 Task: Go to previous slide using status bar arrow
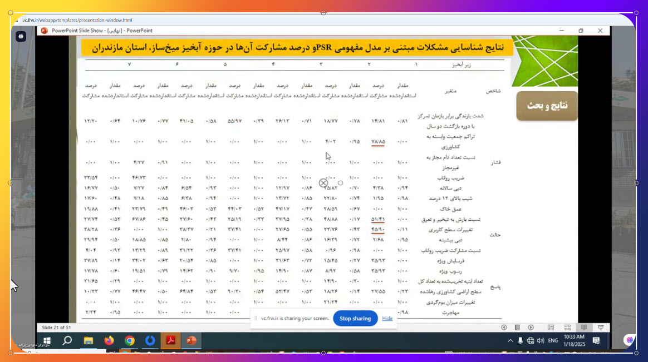(x=504, y=328)
